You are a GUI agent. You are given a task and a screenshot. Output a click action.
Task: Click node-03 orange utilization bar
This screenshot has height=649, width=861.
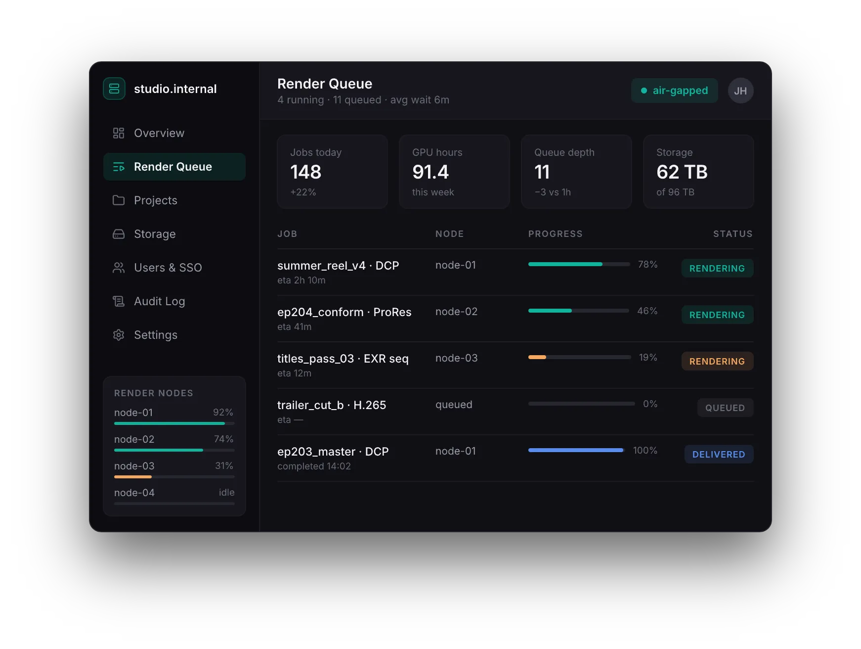pos(174,477)
